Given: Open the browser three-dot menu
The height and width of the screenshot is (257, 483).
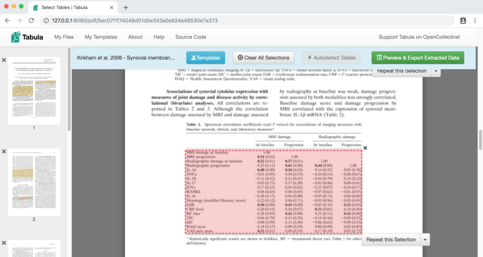Looking at the screenshot, I should (475, 20).
